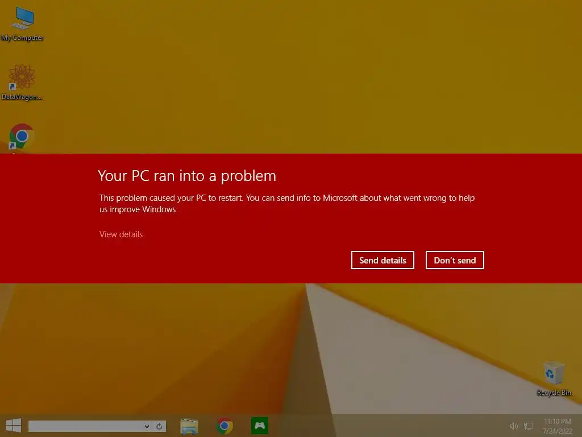Click the Don't send button
The height and width of the screenshot is (437, 582).
[455, 260]
